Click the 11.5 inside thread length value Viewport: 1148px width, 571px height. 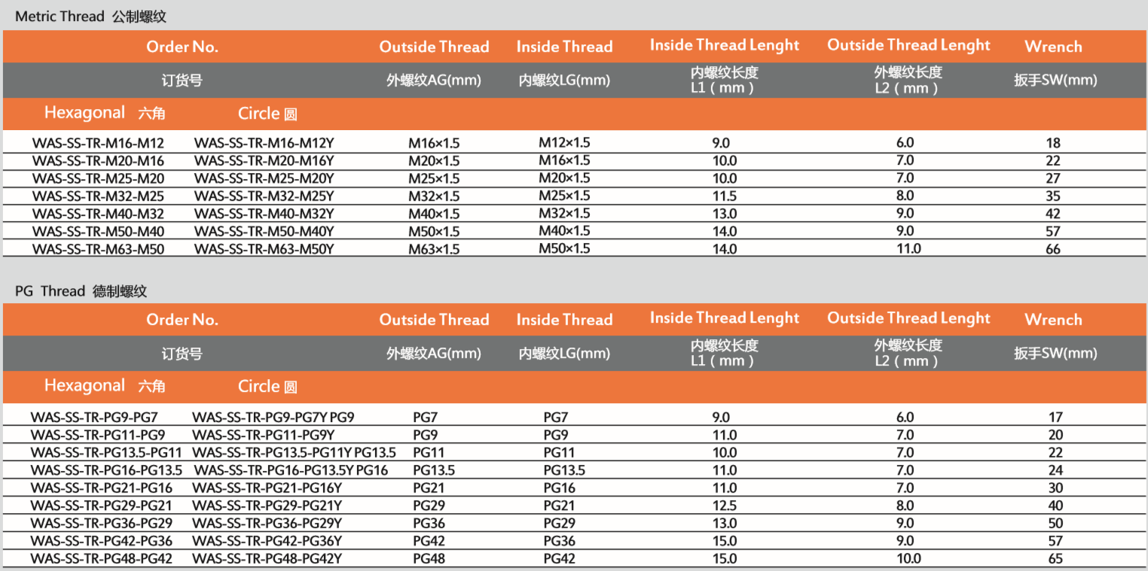(x=725, y=196)
